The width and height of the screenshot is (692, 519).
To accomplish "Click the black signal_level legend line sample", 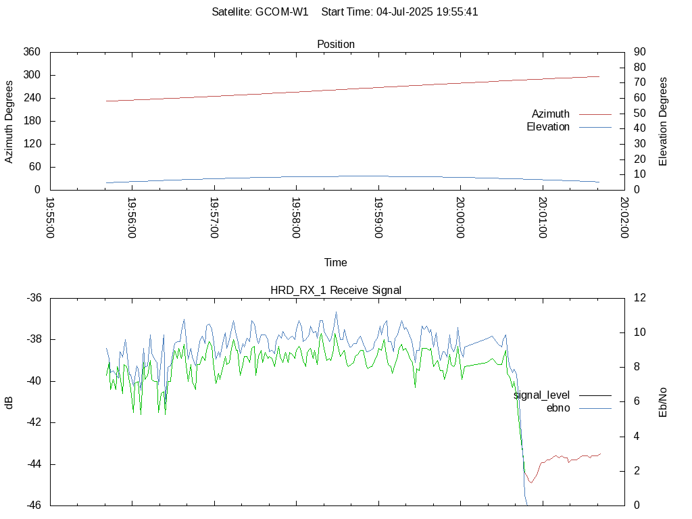I will [595, 395].
